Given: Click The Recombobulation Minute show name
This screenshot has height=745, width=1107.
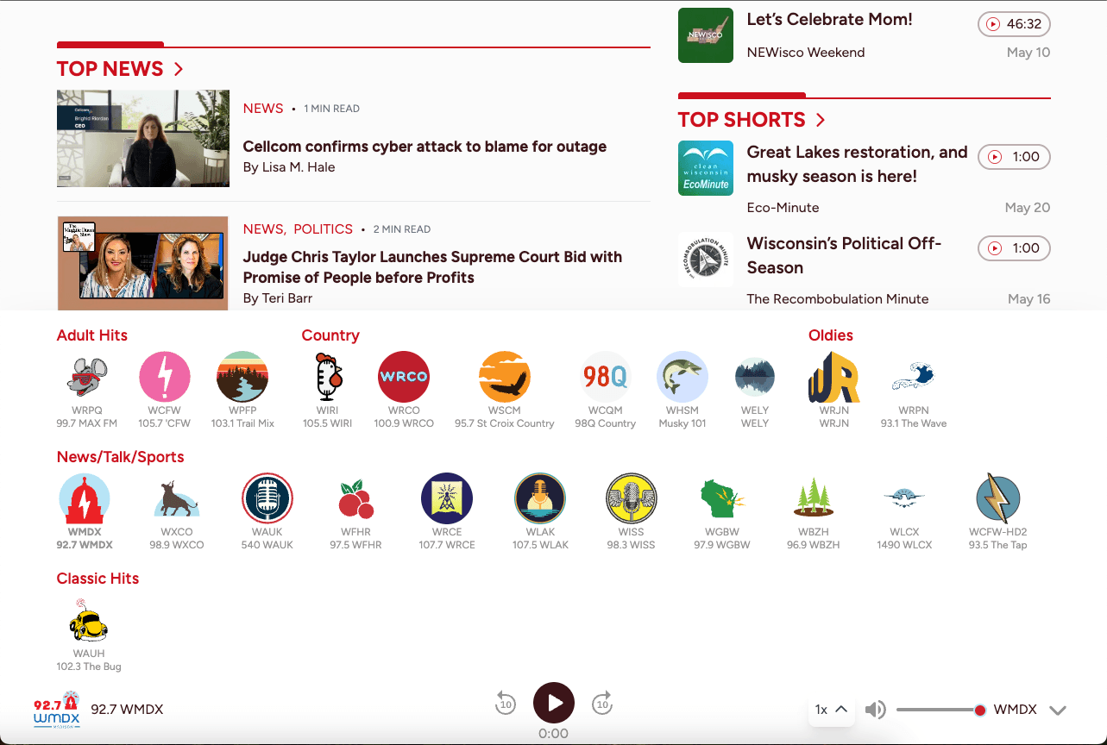Looking at the screenshot, I should (x=838, y=299).
